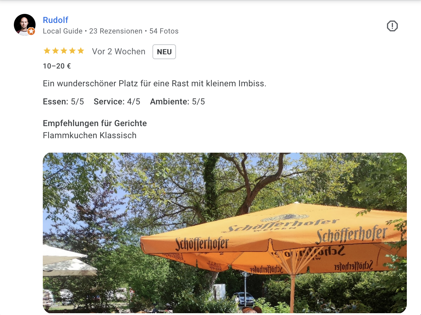This screenshot has height=315, width=421.
Task: Click the orange Local Guide star badge
Action: click(31, 31)
